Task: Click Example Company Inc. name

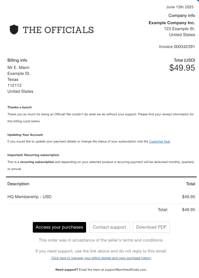Action: [172, 23]
